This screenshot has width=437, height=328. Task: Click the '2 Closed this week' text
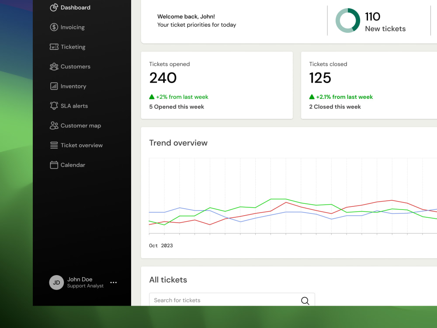335,107
